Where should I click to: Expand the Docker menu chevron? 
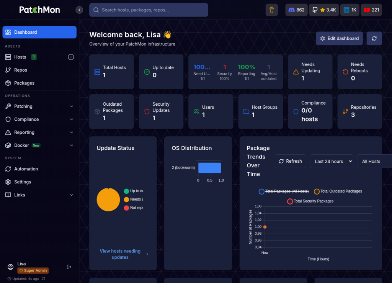tap(72, 146)
